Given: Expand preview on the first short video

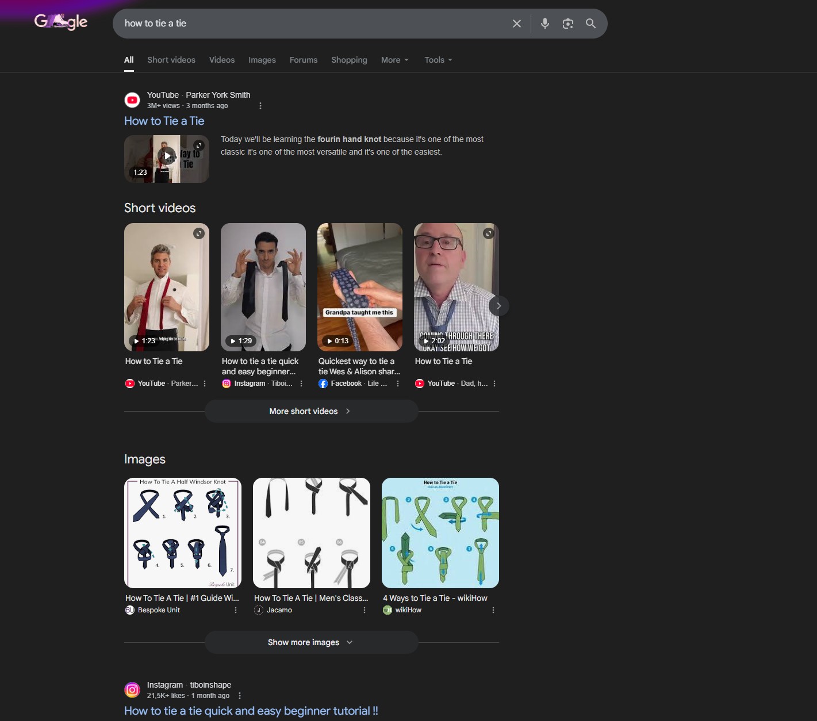Looking at the screenshot, I should (x=199, y=233).
